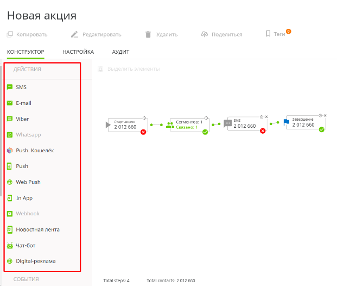This screenshot has height=286, width=337.
Task: Select the SMS action in sidebar
Action: coord(21,87)
